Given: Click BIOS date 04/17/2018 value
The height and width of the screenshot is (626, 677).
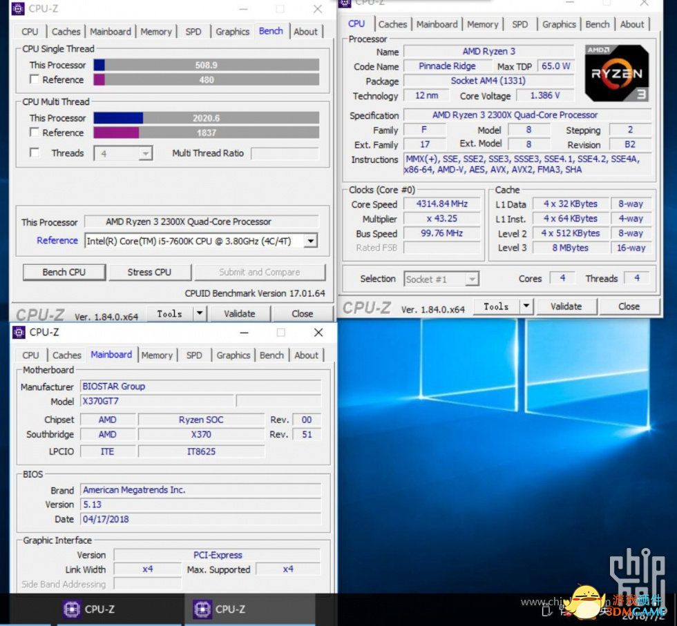Looking at the screenshot, I should 201,519.
